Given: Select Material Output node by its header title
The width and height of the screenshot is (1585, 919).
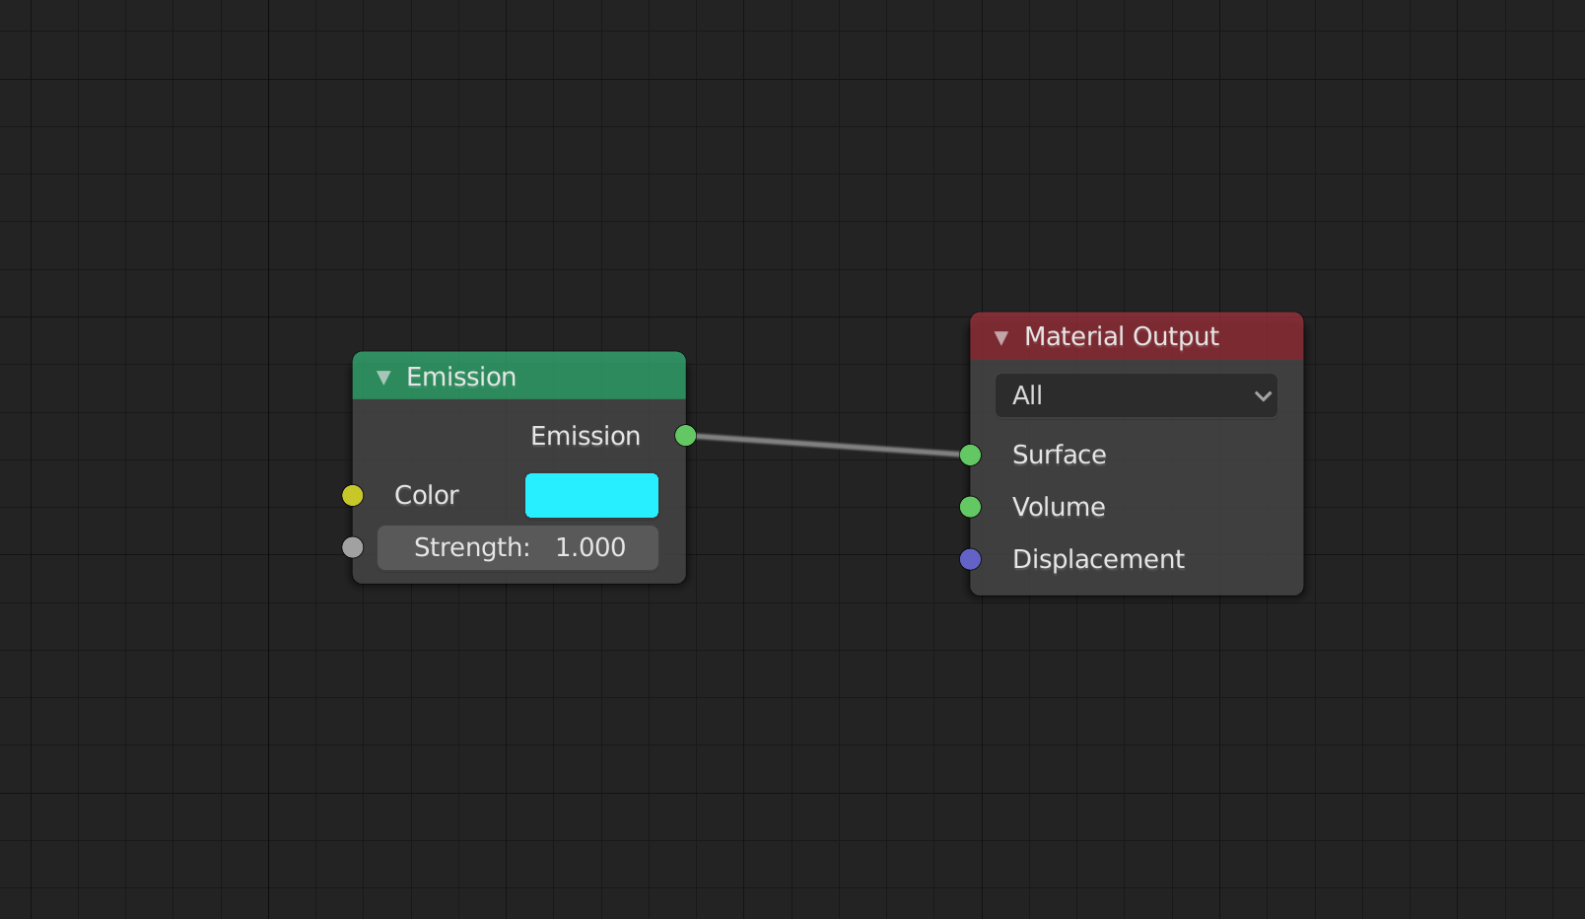Looking at the screenshot, I should coord(1121,337).
